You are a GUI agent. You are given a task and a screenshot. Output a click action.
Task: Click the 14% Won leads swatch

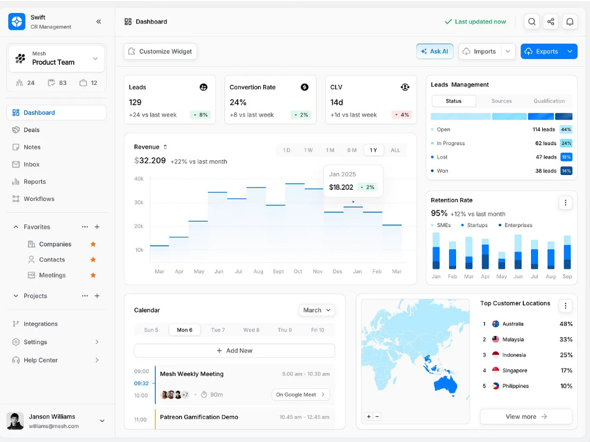566,171
